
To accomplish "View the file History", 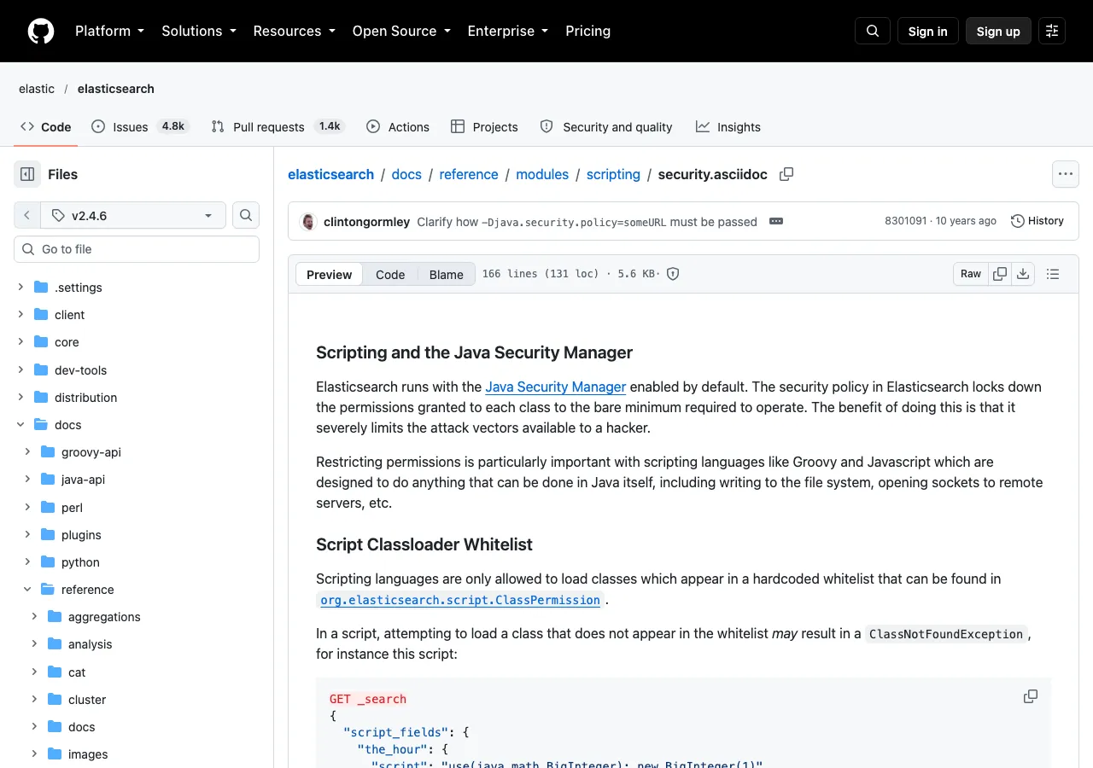I will tap(1037, 221).
